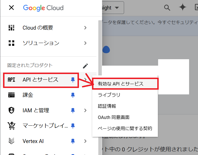The image size is (198, 155).
Task: Click the Vertex AI icon
Action: pyautogui.click(x=11, y=141)
